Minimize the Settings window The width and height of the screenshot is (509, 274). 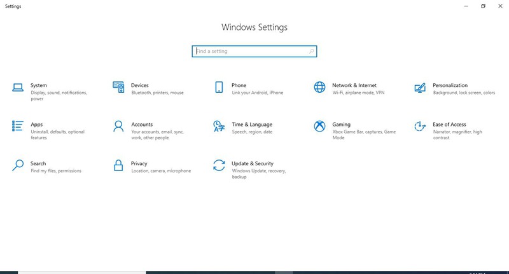(466, 6)
